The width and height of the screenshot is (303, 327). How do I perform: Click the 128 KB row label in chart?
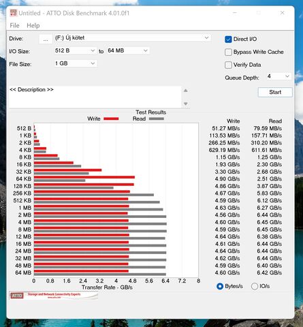click(x=22, y=186)
